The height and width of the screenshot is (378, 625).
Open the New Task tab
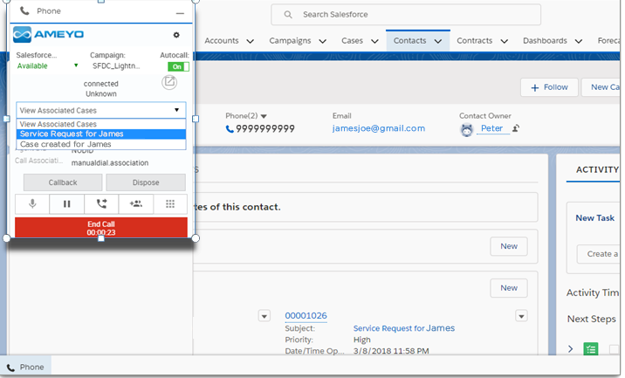[x=594, y=218]
